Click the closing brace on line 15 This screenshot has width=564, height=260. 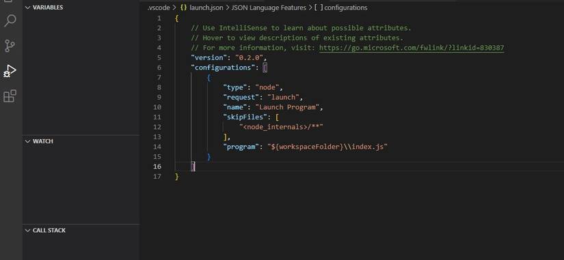pos(209,157)
